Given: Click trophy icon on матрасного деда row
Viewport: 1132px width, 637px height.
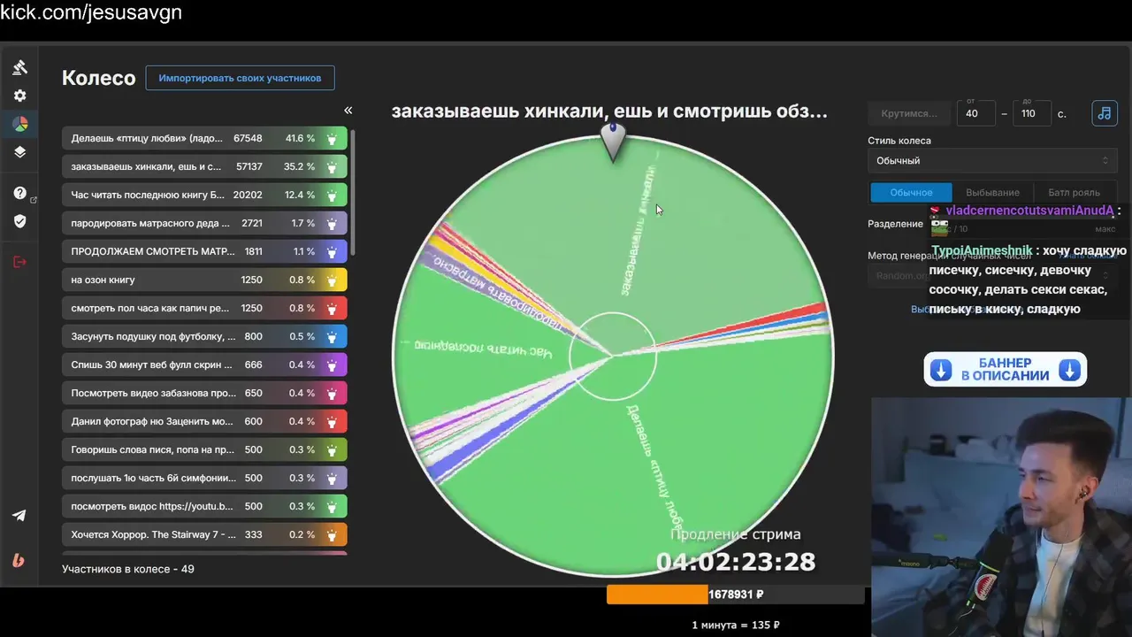Looking at the screenshot, I should (x=332, y=224).
